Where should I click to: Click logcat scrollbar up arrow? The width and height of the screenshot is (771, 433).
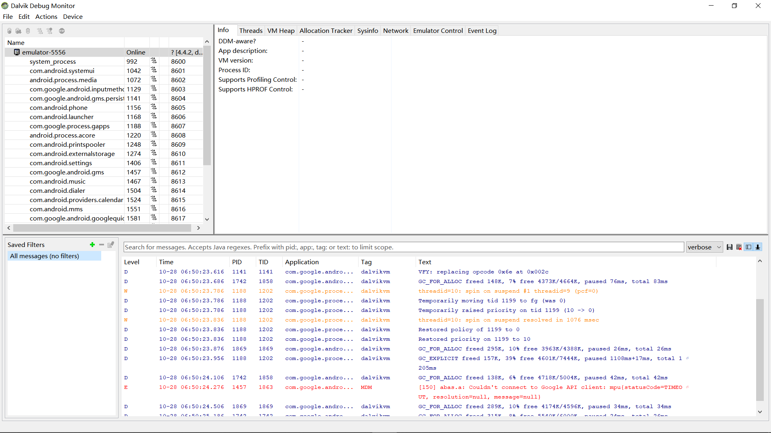[760, 261]
